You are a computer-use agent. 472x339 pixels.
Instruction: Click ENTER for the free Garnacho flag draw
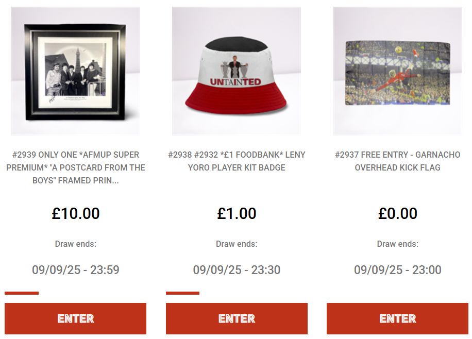[398, 318]
